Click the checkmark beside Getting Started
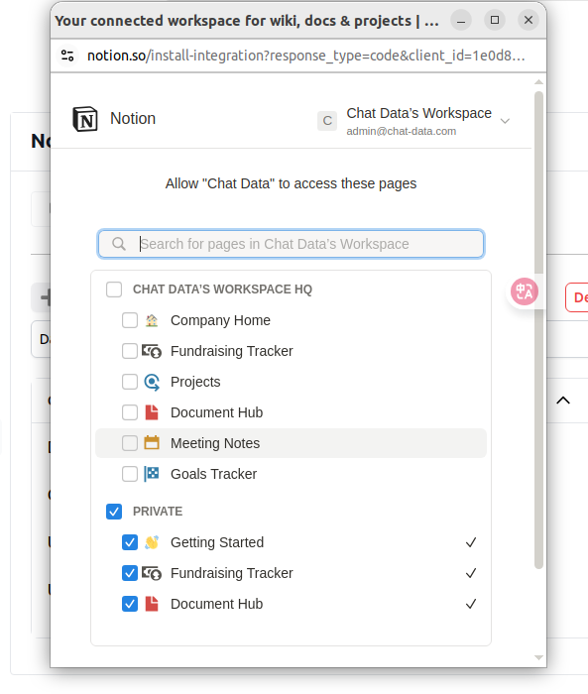 pos(471,542)
